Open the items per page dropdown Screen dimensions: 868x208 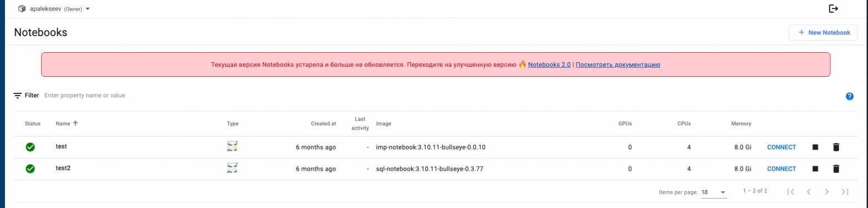coord(714,192)
